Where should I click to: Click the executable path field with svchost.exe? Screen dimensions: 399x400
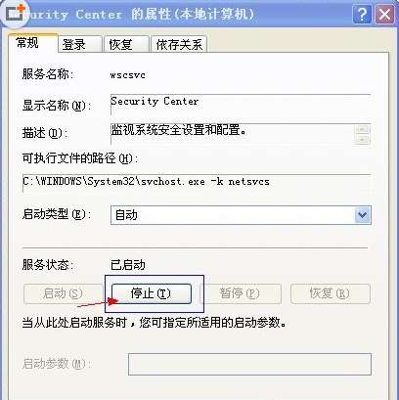[197, 183]
